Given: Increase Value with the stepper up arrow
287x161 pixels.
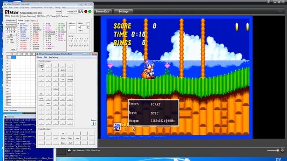Looking at the screenshot, I should pos(88,26).
